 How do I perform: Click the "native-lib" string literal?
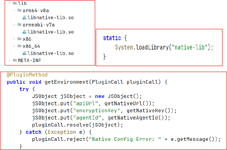(x=190, y=47)
